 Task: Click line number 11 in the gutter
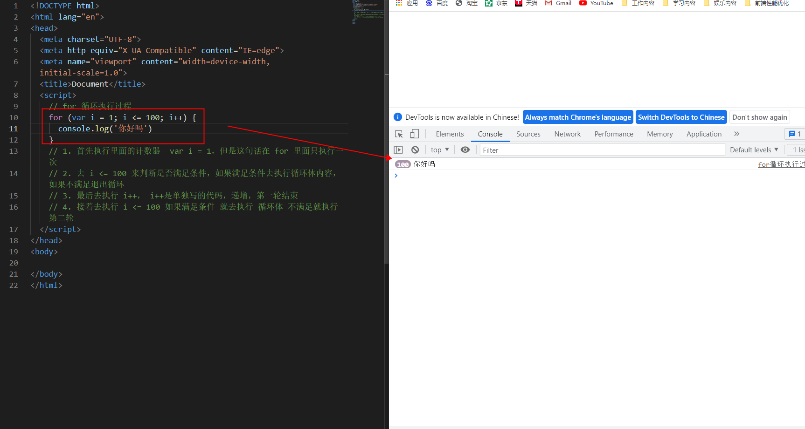pyautogui.click(x=14, y=129)
